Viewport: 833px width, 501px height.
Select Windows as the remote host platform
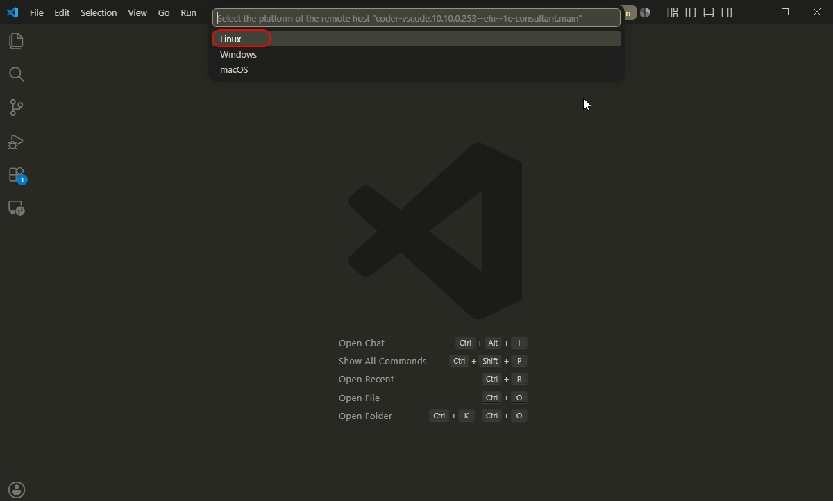point(416,54)
